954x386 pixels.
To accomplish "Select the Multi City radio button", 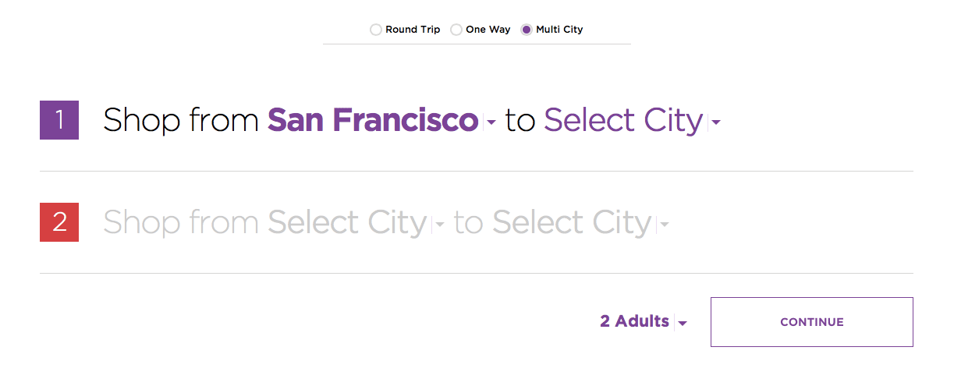I will (x=527, y=30).
